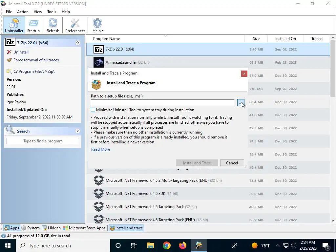This screenshot has width=336, height=252.
Task: Click the Refresh toolbar icon
Action: click(x=53, y=25)
